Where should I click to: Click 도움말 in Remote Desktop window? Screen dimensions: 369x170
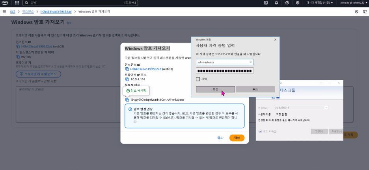[x=336, y=131]
